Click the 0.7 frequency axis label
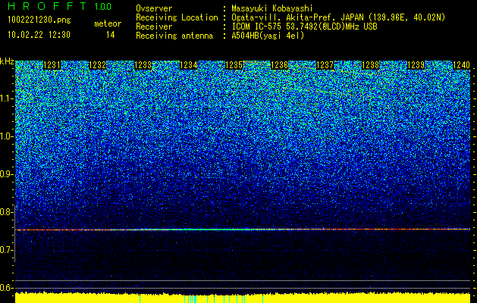This screenshot has width=477, height=303. (6, 250)
